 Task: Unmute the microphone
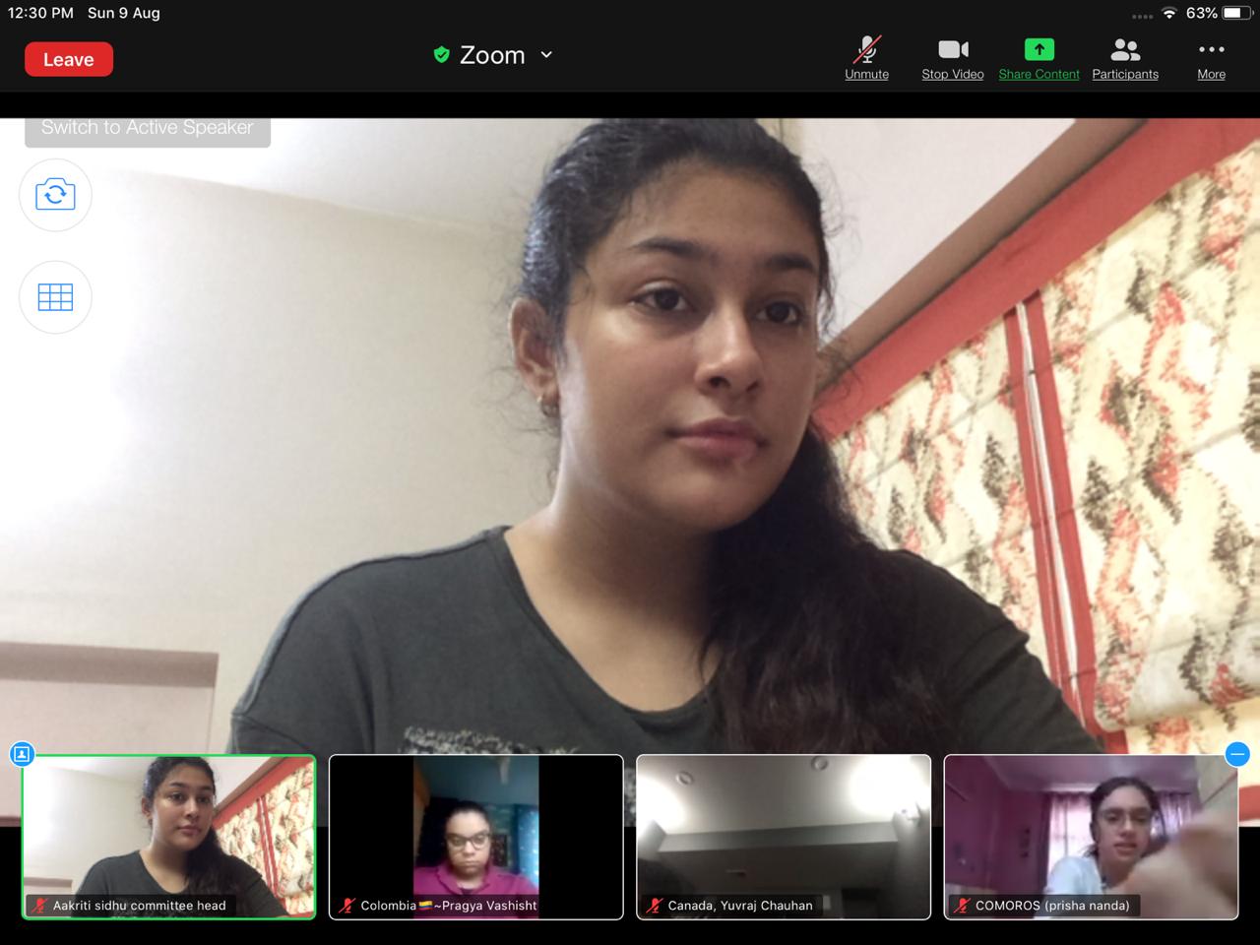(x=866, y=58)
